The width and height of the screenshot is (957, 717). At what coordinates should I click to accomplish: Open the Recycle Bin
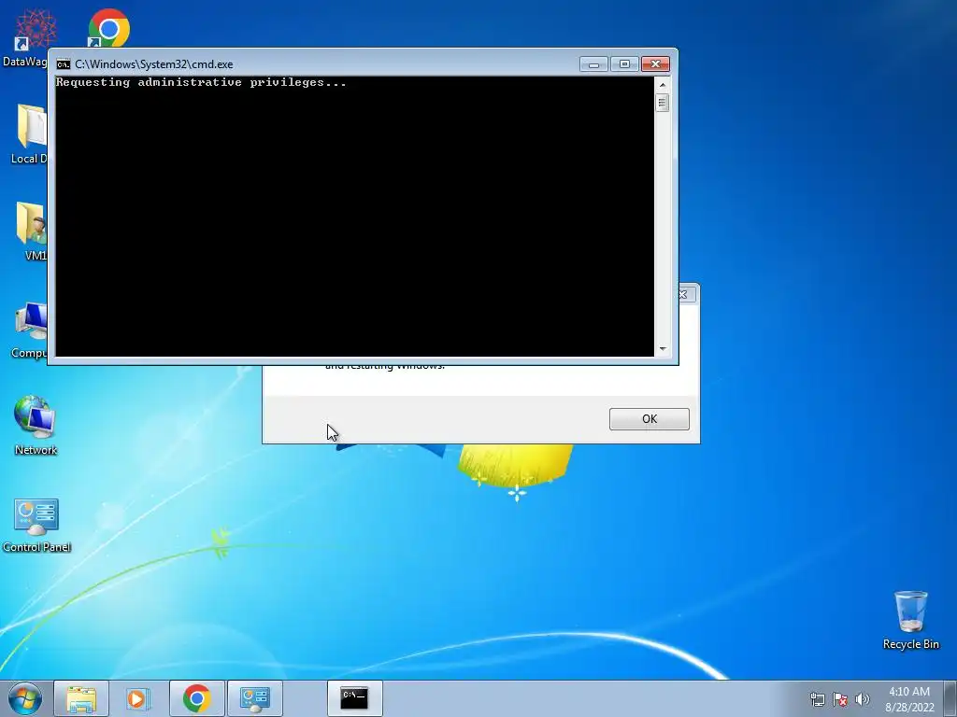[910, 620]
